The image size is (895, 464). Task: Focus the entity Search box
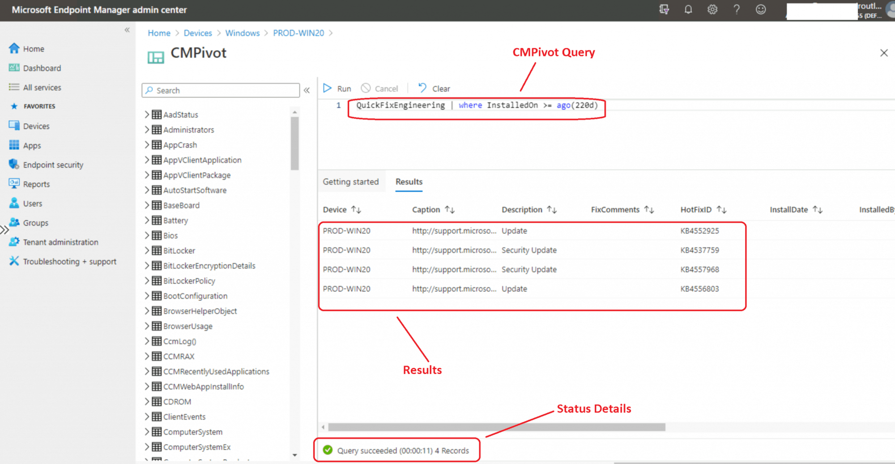click(221, 90)
